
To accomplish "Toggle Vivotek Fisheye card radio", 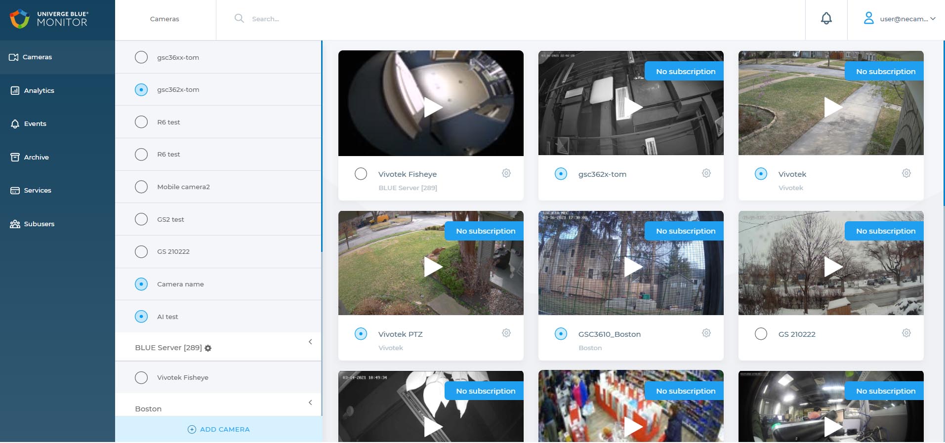I will click(361, 174).
